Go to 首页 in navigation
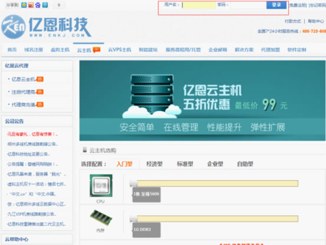 tap(12, 50)
